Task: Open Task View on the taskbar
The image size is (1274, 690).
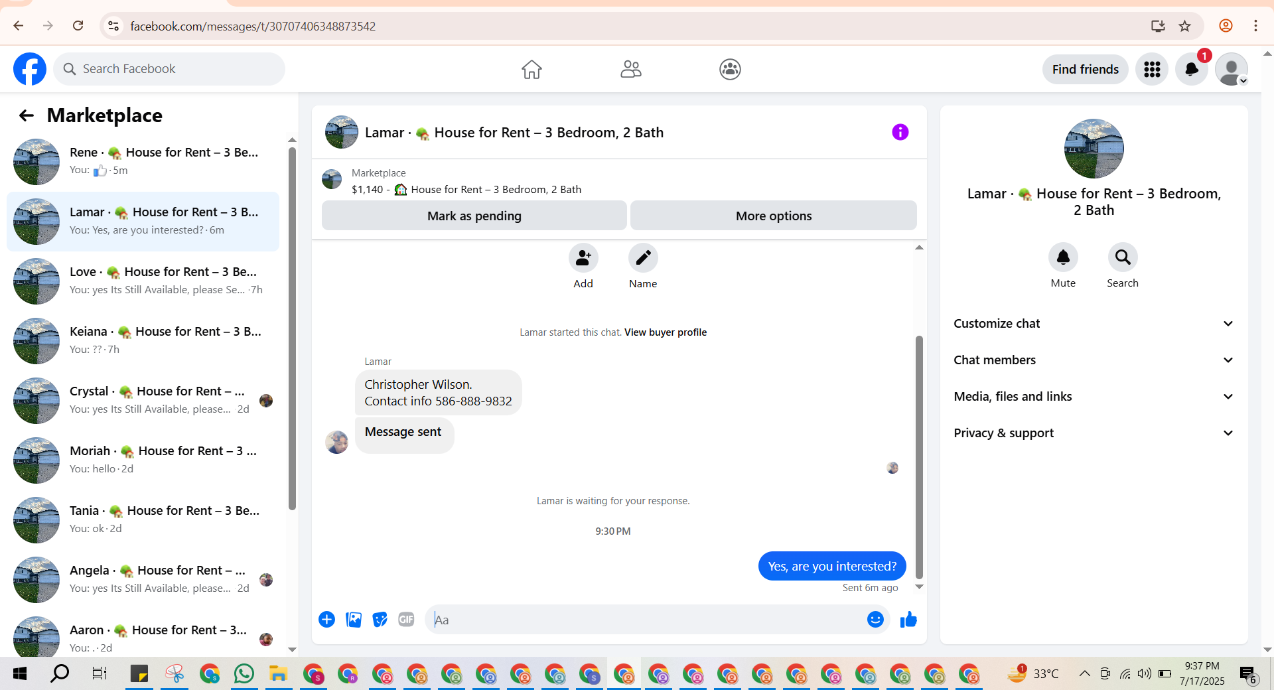Action: (x=99, y=674)
